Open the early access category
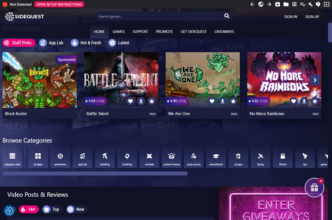Viewport: 332px width, 220px height. [x=193, y=158]
